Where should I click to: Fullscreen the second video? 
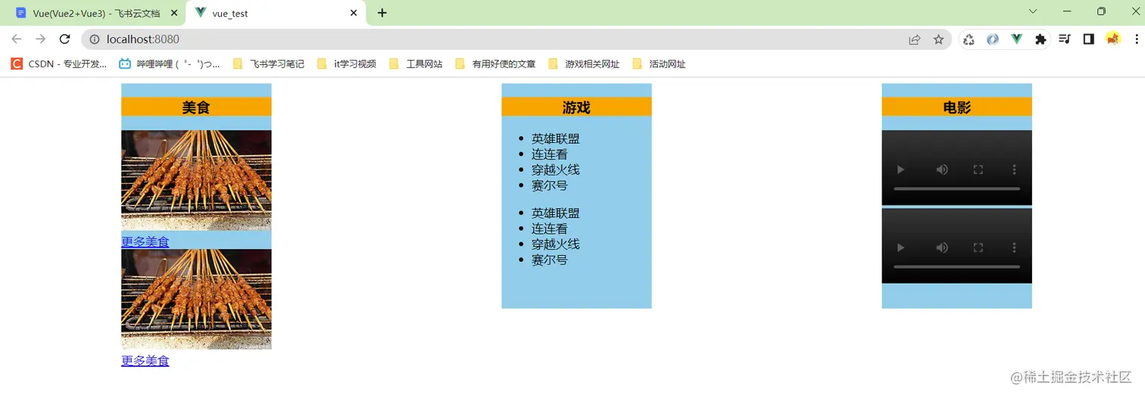pos(978,247)
